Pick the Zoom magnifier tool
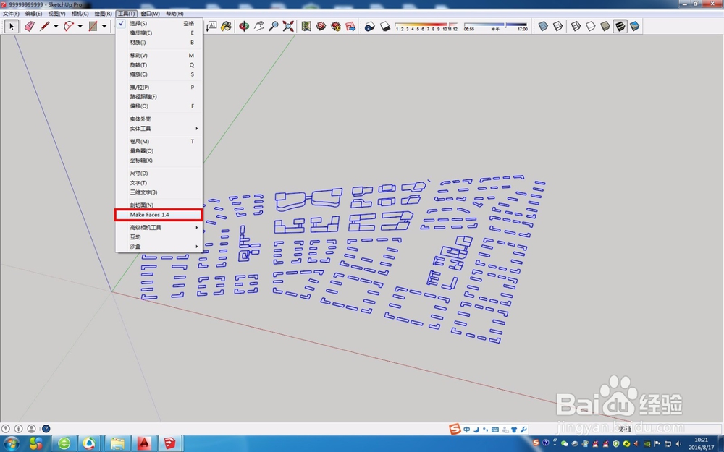Image resolution: width=724 pixels, height=452 pixels. tap(274, 26)
